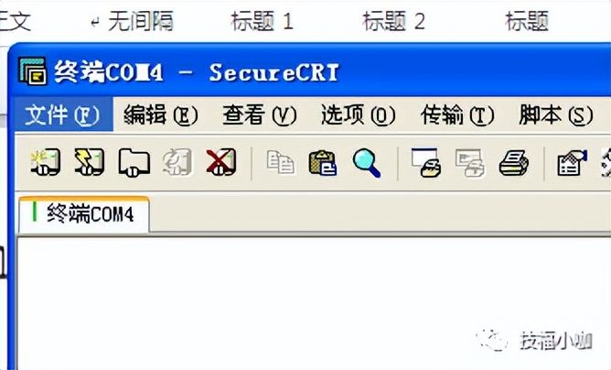Open the 选项(O) menu

click(359, 115)
